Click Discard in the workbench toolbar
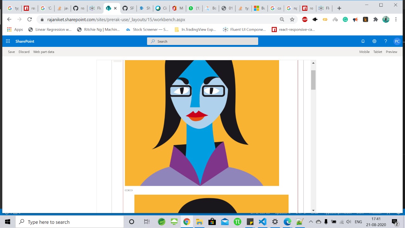Viewport: 405px width, 228px height. point(24,52)
